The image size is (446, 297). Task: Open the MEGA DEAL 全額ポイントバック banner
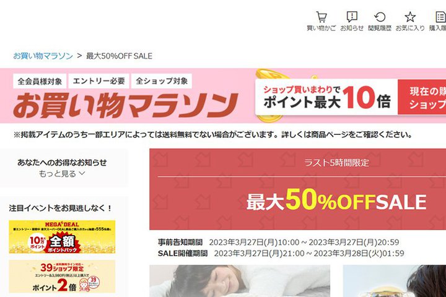[62, 237]
